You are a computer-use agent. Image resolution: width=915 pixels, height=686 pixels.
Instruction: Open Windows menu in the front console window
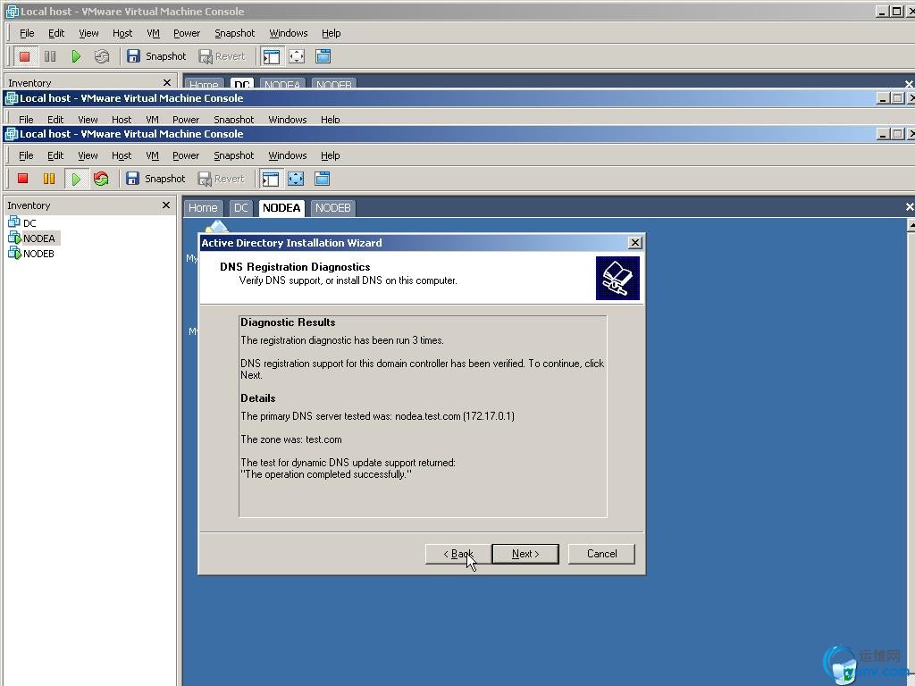[287, 155]
